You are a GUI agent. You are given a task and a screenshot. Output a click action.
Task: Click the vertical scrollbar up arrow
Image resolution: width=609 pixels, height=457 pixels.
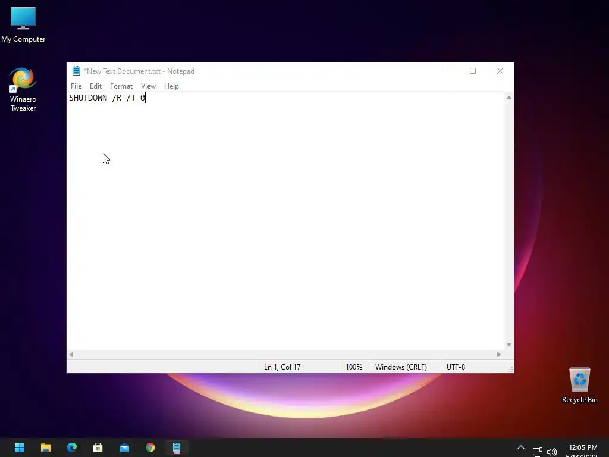click(x=509, y=98)
